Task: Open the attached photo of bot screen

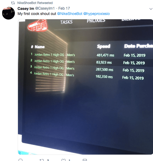Action: [85, 87]
